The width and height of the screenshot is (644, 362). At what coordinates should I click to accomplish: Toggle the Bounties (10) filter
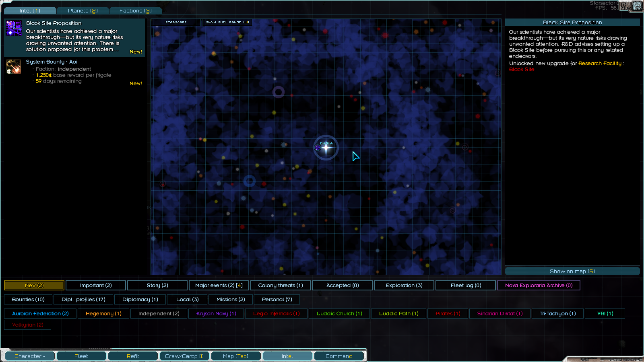[28, 299]
